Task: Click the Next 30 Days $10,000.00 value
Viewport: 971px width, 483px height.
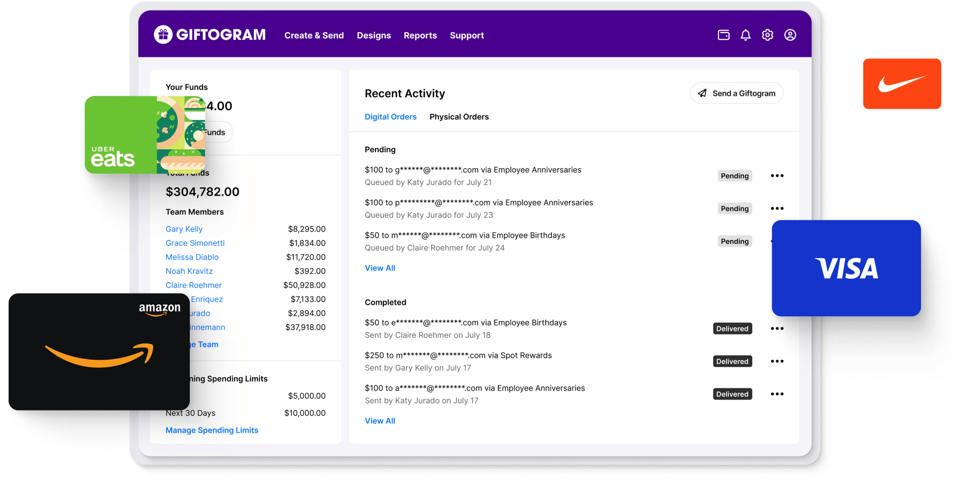Action: pos(305,413)
